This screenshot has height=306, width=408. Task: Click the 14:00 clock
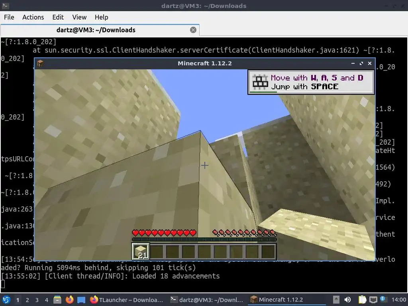tap(398, 300)
